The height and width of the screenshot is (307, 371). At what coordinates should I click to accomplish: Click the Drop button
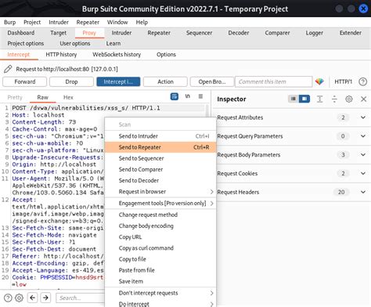click(x=71, y=81)
